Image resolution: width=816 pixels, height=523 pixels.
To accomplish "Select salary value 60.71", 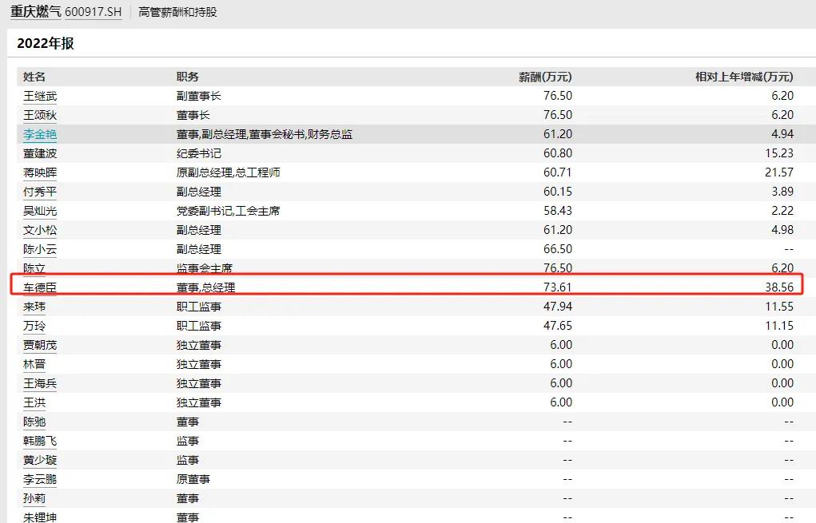I will click(x=557, y=172).
